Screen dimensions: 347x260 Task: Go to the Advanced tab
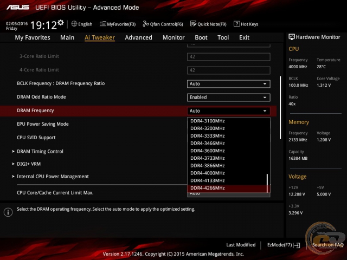point(139,37)
